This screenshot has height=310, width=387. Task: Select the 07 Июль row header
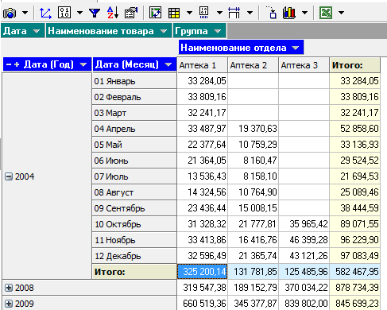pos(134,176)
